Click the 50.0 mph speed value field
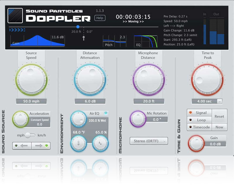234x185 pixels. pyautogui.click(x=31, y=101)
